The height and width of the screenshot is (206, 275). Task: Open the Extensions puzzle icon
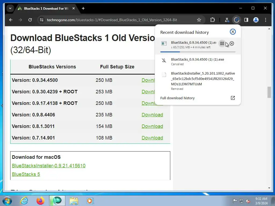pyautogui.click(x=213, y=20)
